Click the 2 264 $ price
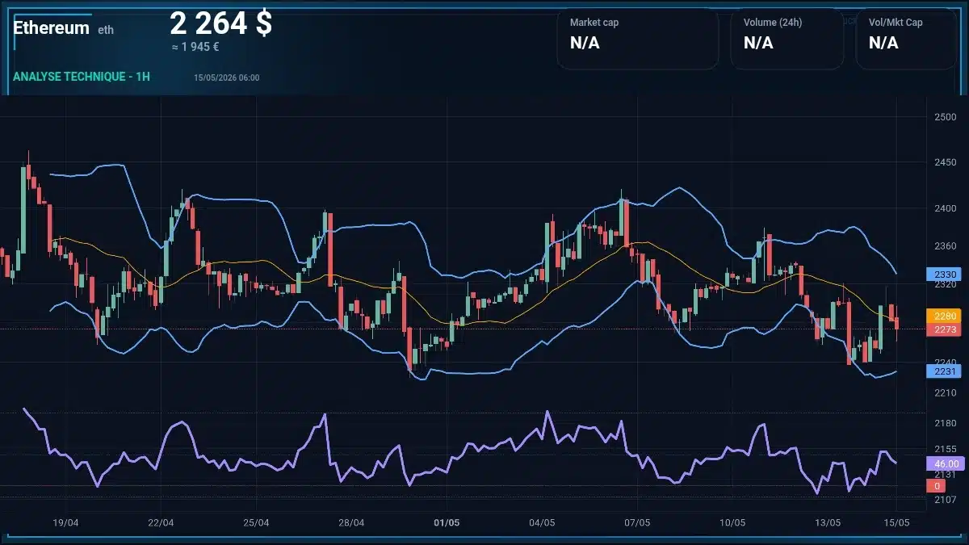 pos(220,23)
